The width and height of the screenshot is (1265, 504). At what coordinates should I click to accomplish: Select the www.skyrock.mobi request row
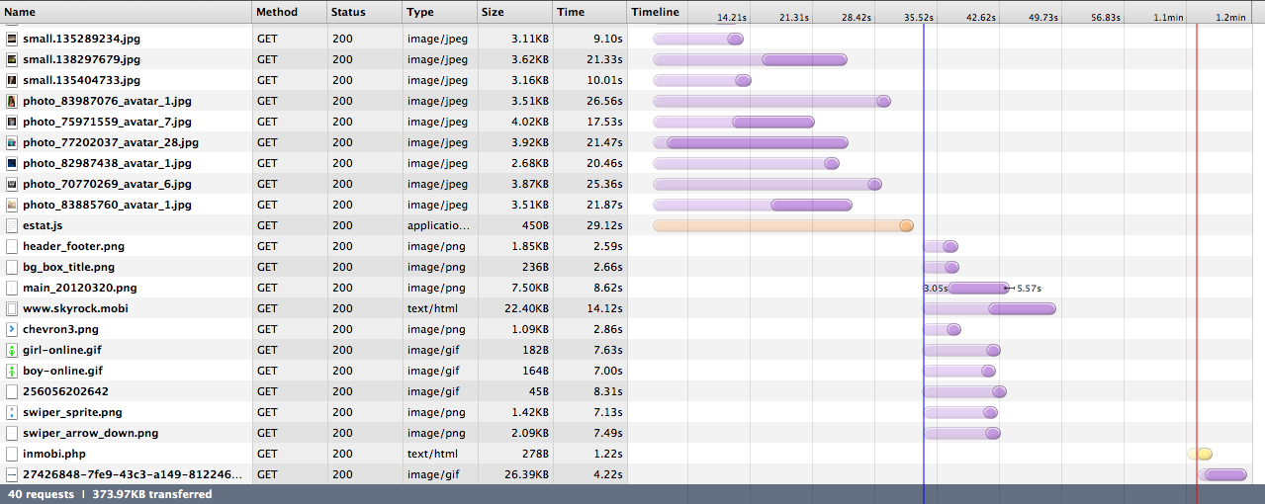pyautogui.click(x=75, y=308)
